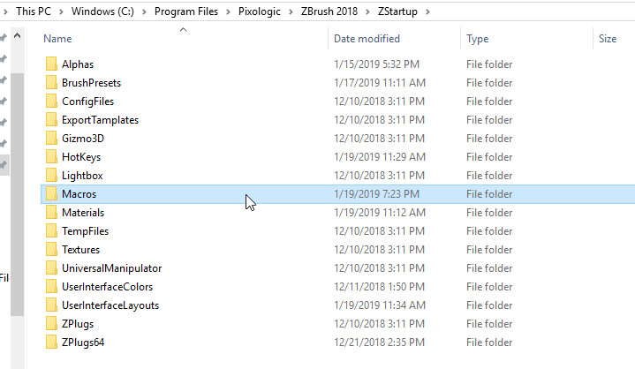Click the Textures folder icon
Viewport: 635px width, 369px height.
coord(51,249)
